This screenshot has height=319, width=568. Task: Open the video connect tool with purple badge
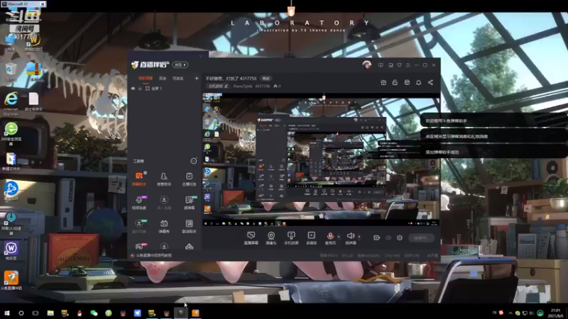pyautogui.click(x=138, y=202)
